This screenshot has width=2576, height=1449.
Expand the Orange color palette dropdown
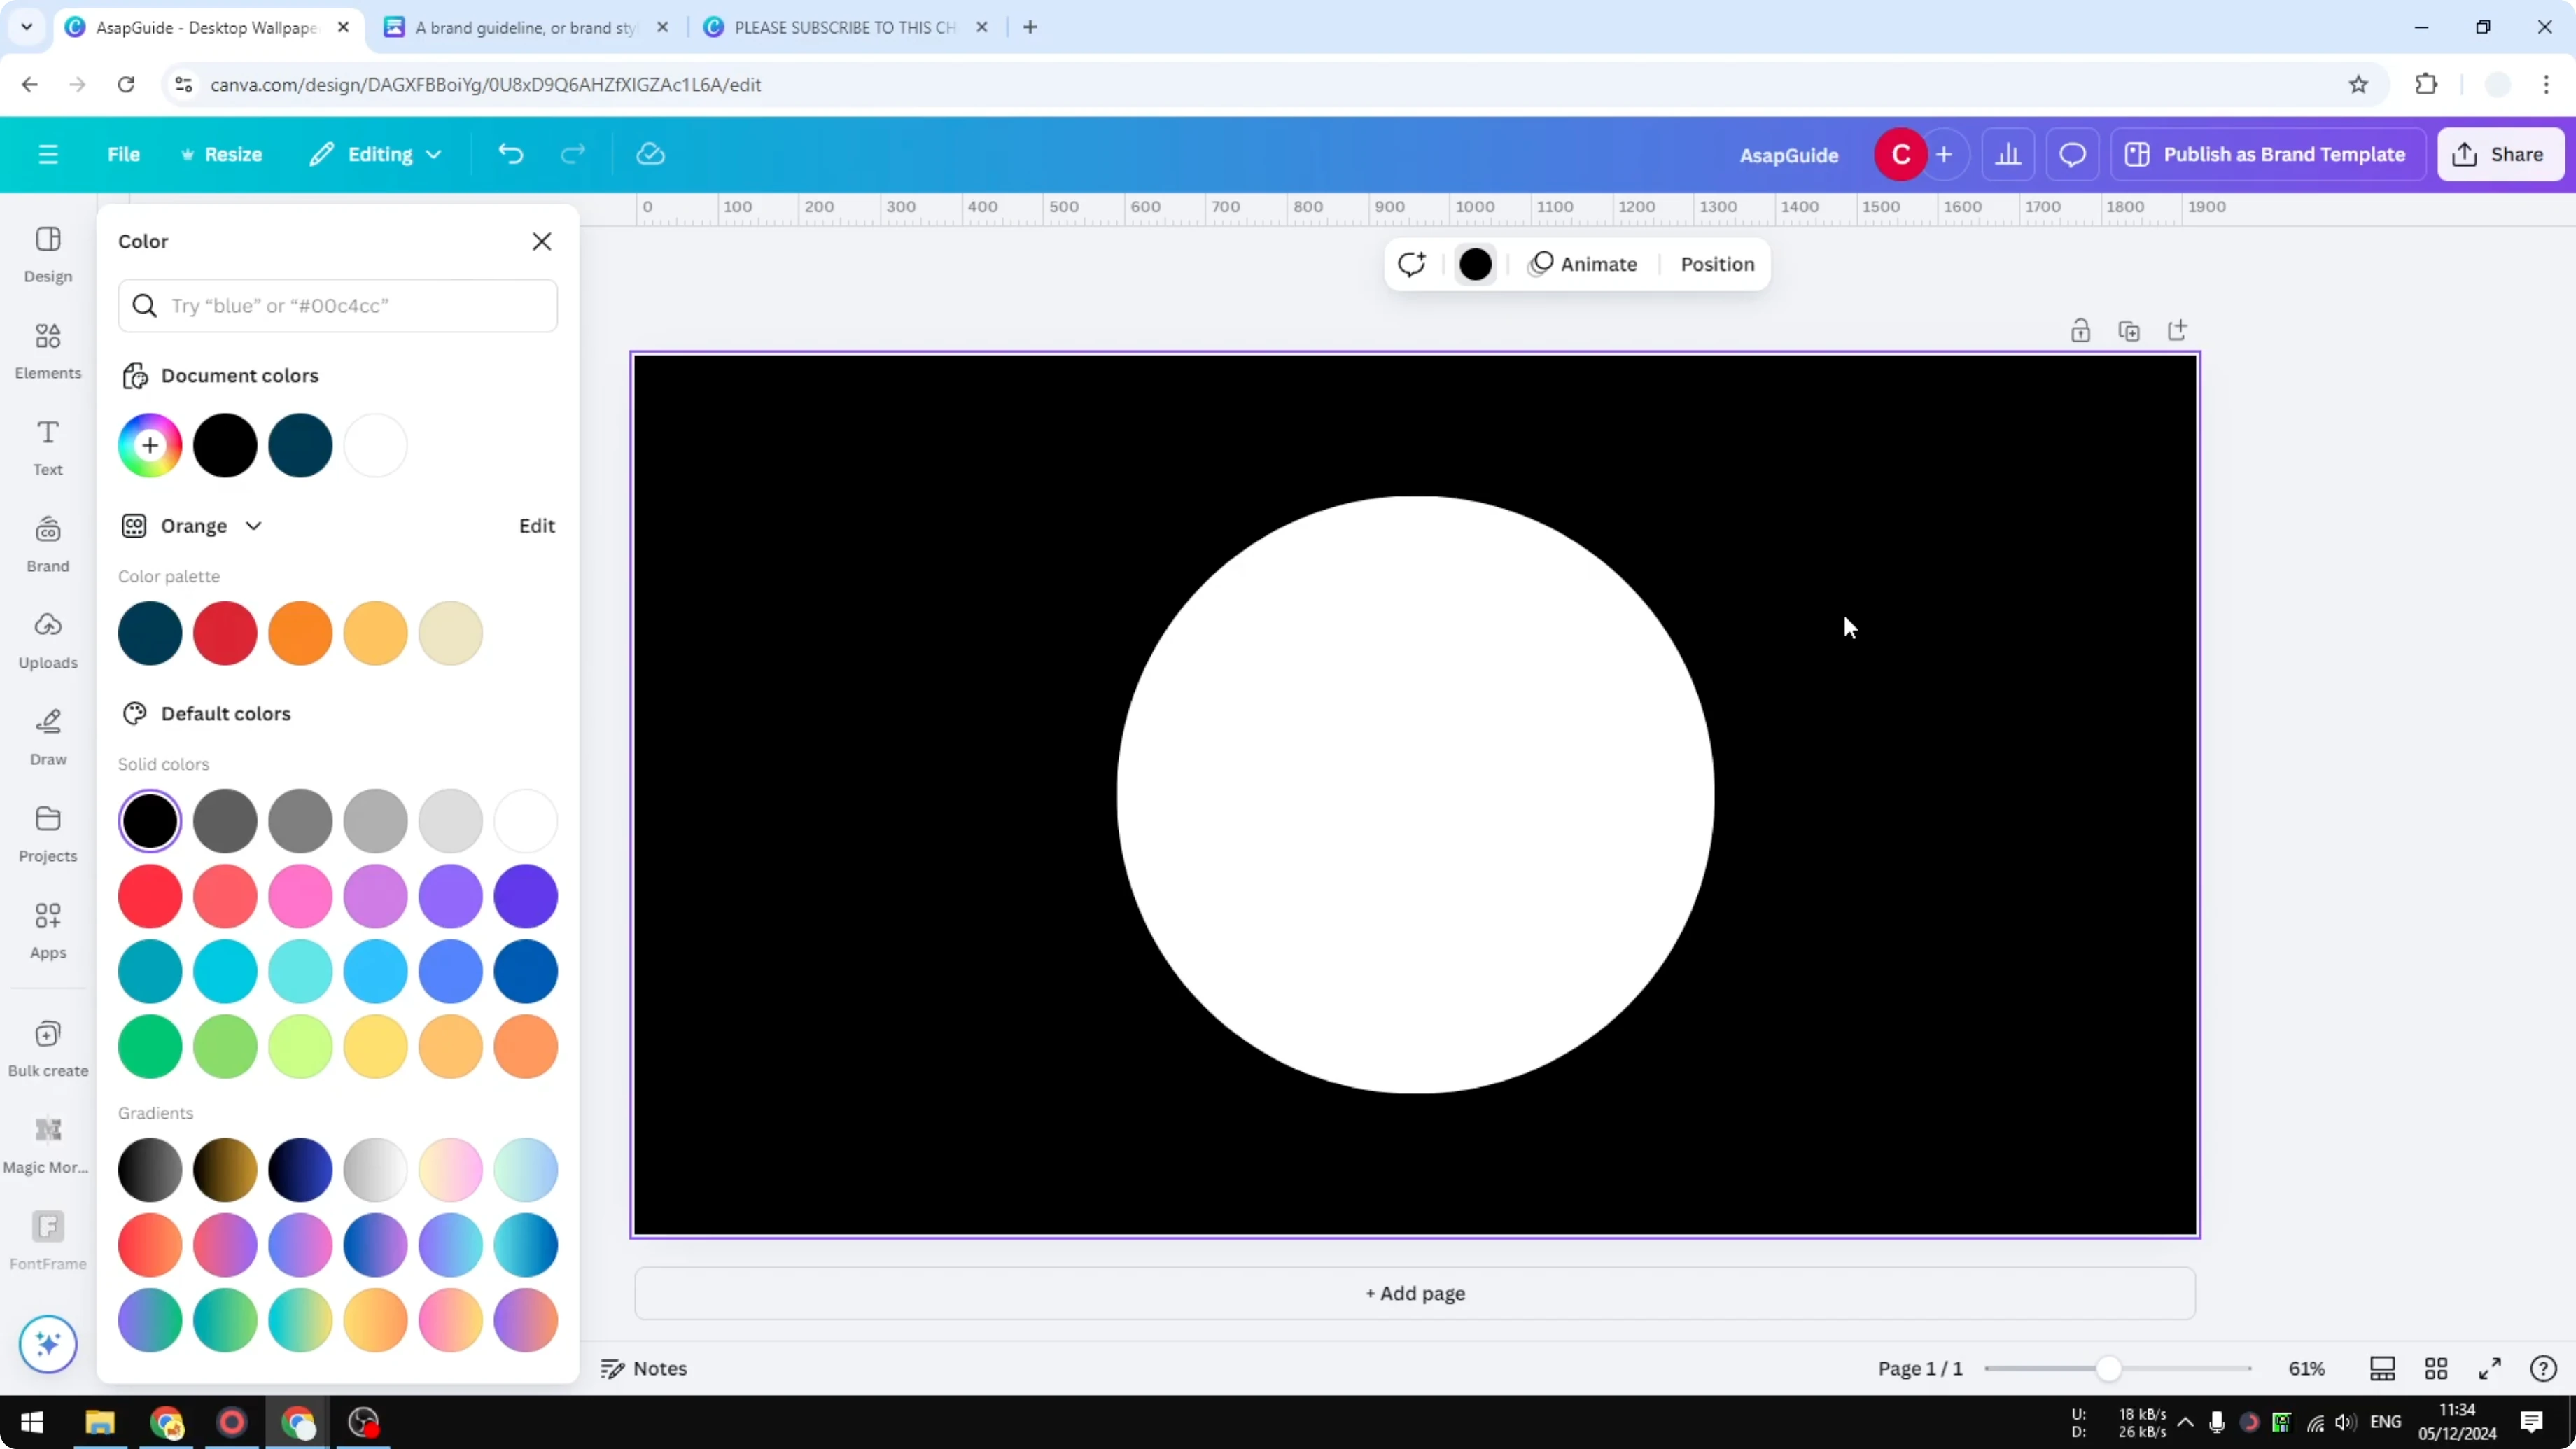pyautogui.click(x=254, y=525)
